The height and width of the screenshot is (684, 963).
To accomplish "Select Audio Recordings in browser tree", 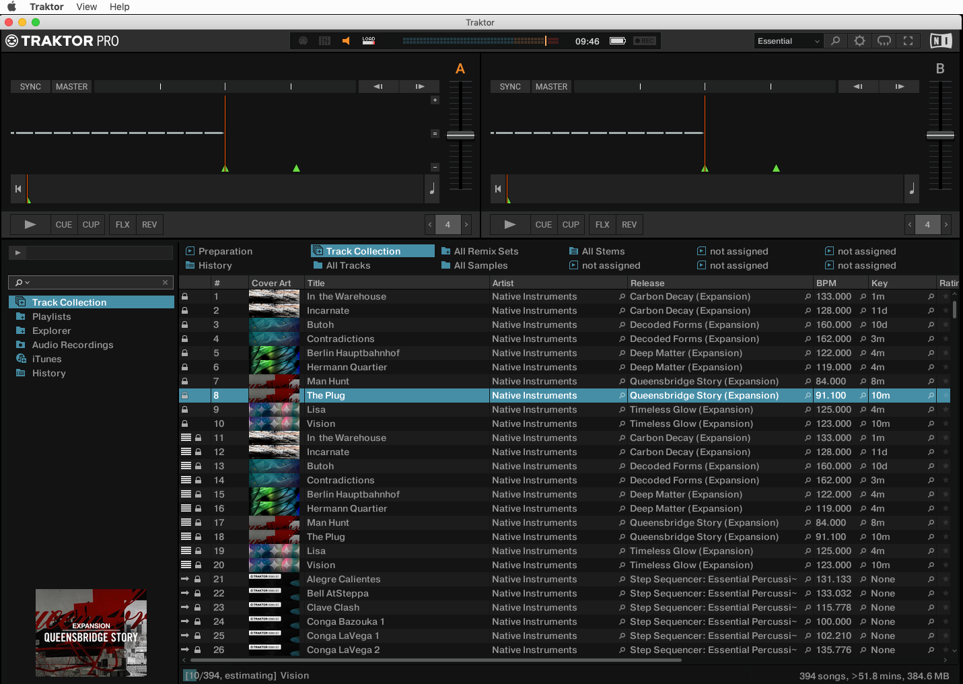I will pos(73,345).
